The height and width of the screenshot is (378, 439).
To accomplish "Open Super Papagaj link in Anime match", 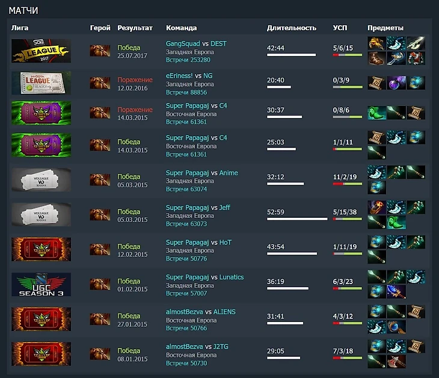I will 187,173.
